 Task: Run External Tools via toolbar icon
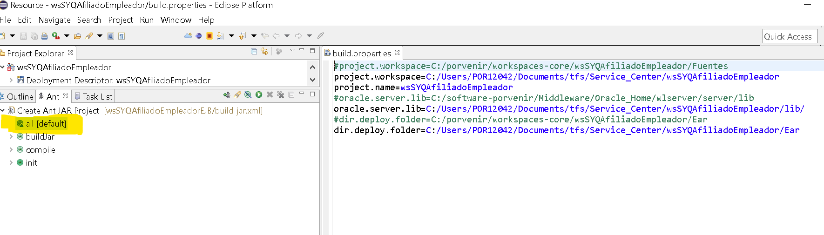click(x=56, y=36)
